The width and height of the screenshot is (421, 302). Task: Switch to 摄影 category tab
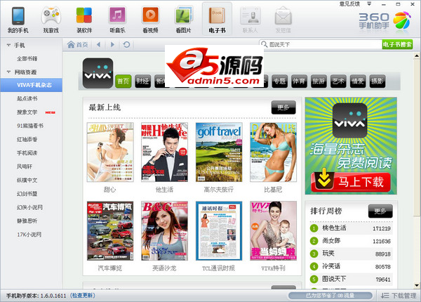click(377, 81)
